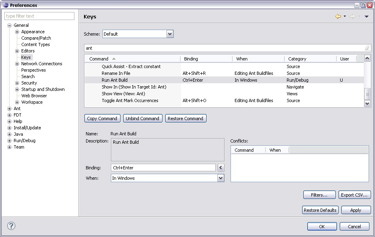
Task: Expand the Network Connections node
Action: tap(17, 64)
